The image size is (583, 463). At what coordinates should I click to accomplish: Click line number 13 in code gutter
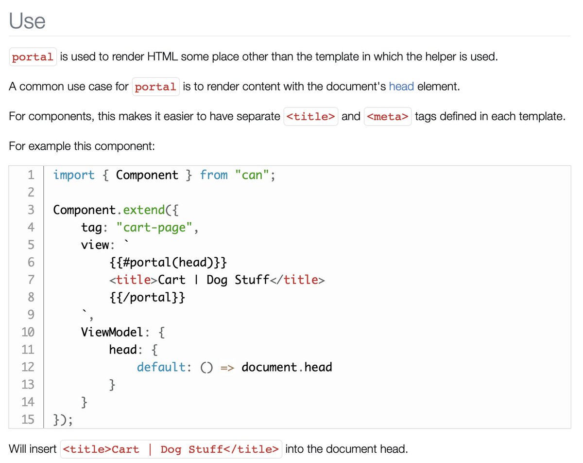[28, 385]
